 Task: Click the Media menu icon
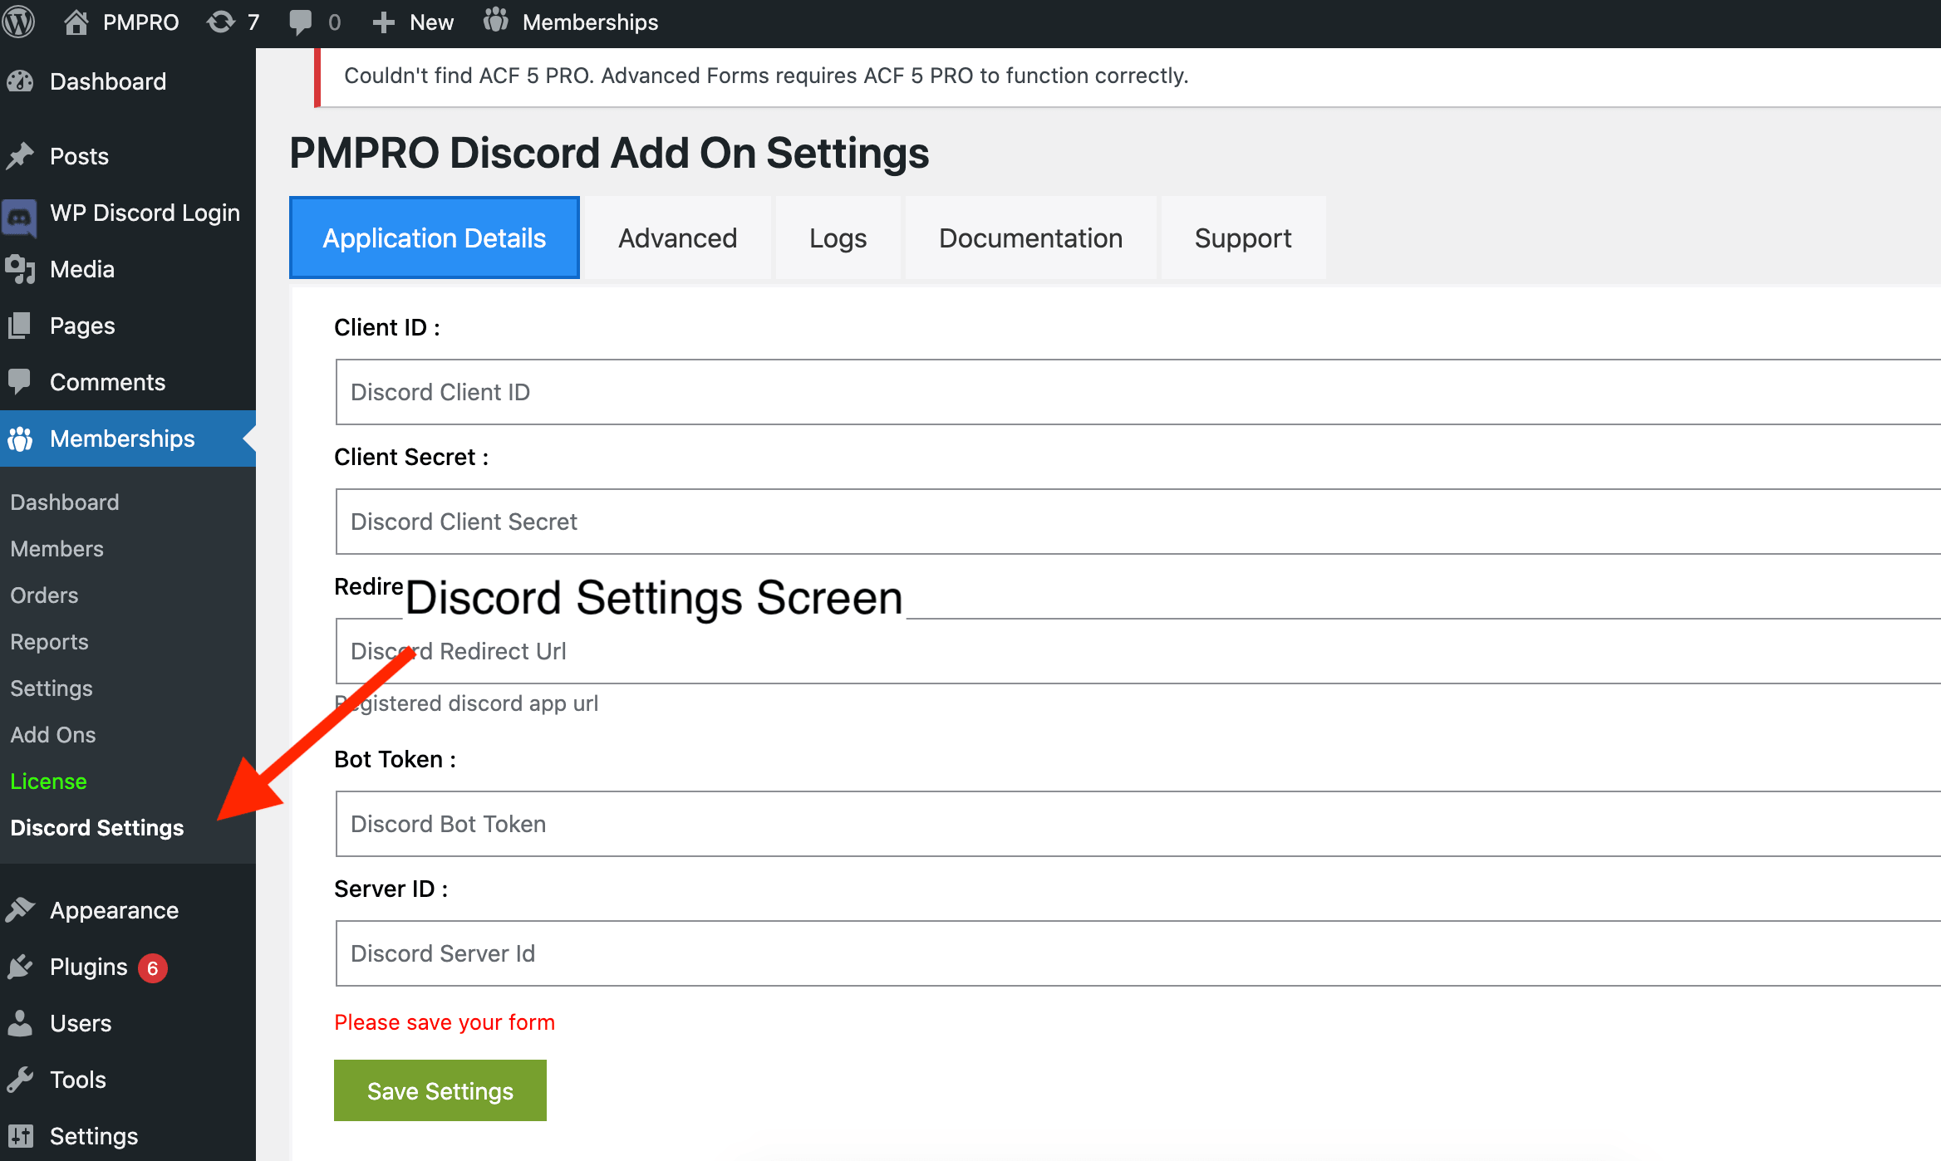[x=22, y=270]
